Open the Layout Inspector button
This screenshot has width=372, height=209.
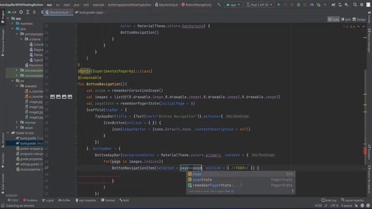coord(353,200)
